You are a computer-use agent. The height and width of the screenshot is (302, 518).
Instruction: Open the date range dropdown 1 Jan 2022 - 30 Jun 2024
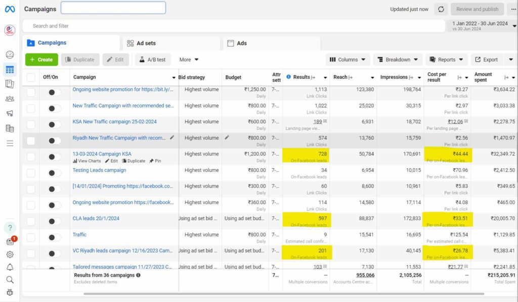pos(483,26)
